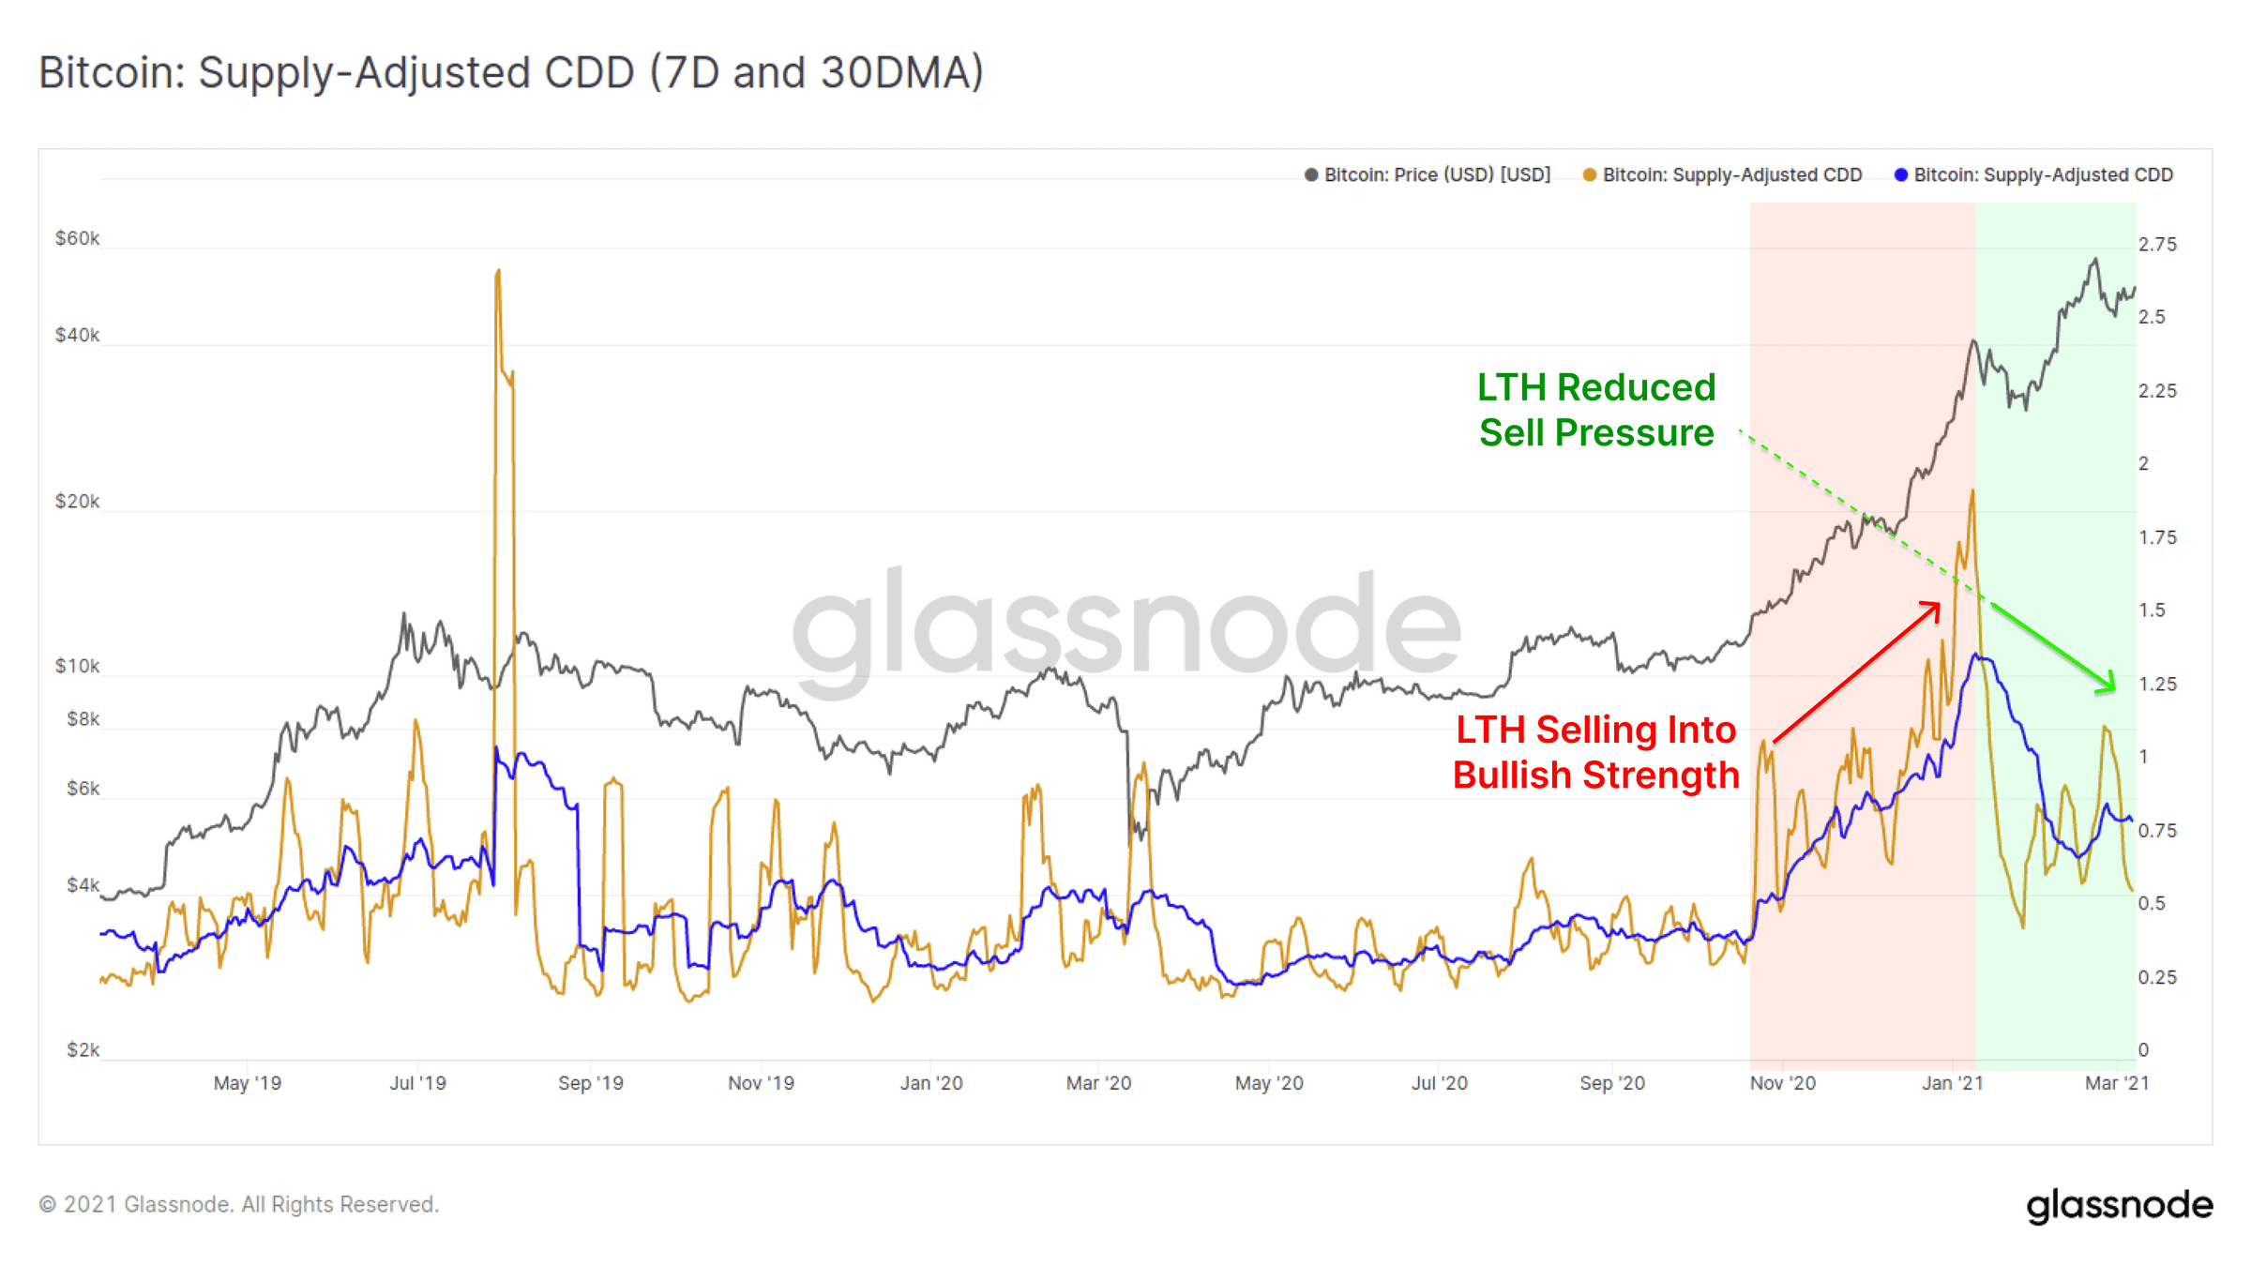Click the green downward arrow annotation head

[x=2106, y=683]
